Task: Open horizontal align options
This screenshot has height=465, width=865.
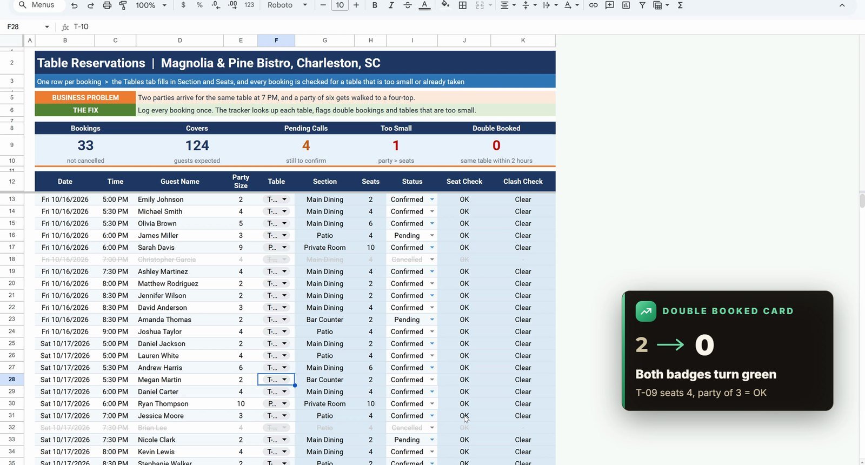Action: (507, 5)
